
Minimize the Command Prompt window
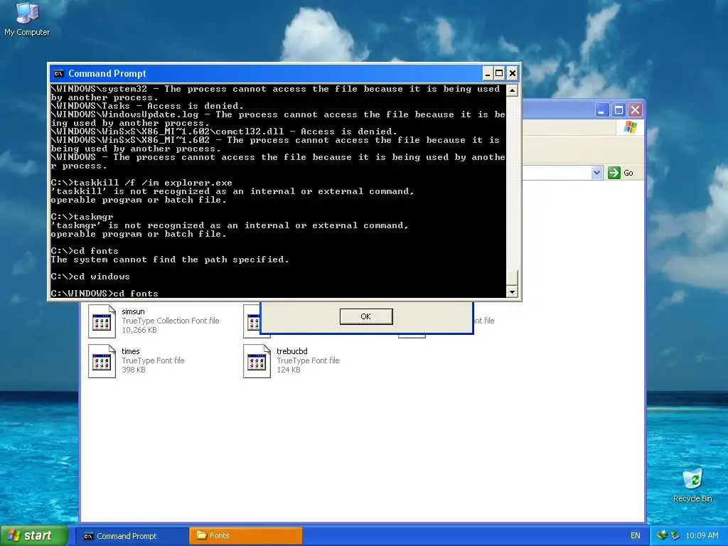pyautogui.click(x=488, y=73)
